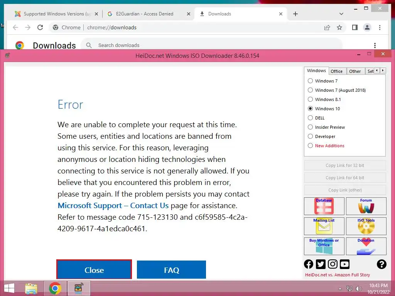395x296 pixels.
Task: Open the Forum icon button
Action: (x=366, y=206)
